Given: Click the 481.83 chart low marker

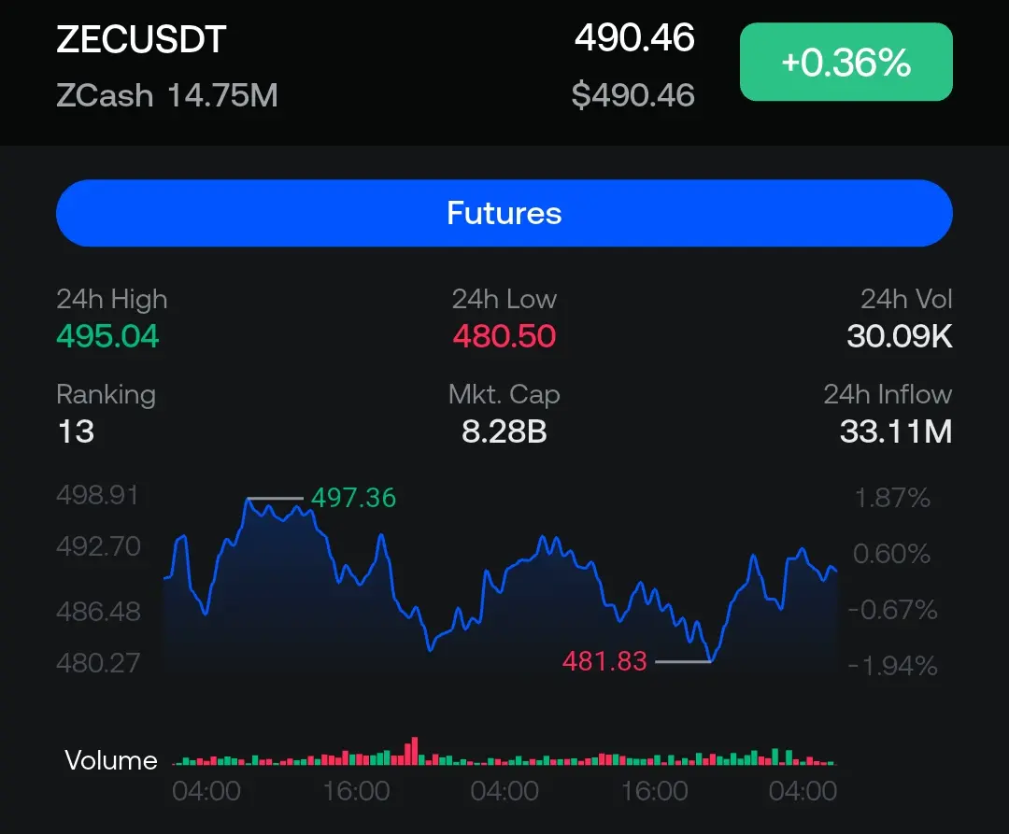Looking at the screenshot, I should point(604,661).
